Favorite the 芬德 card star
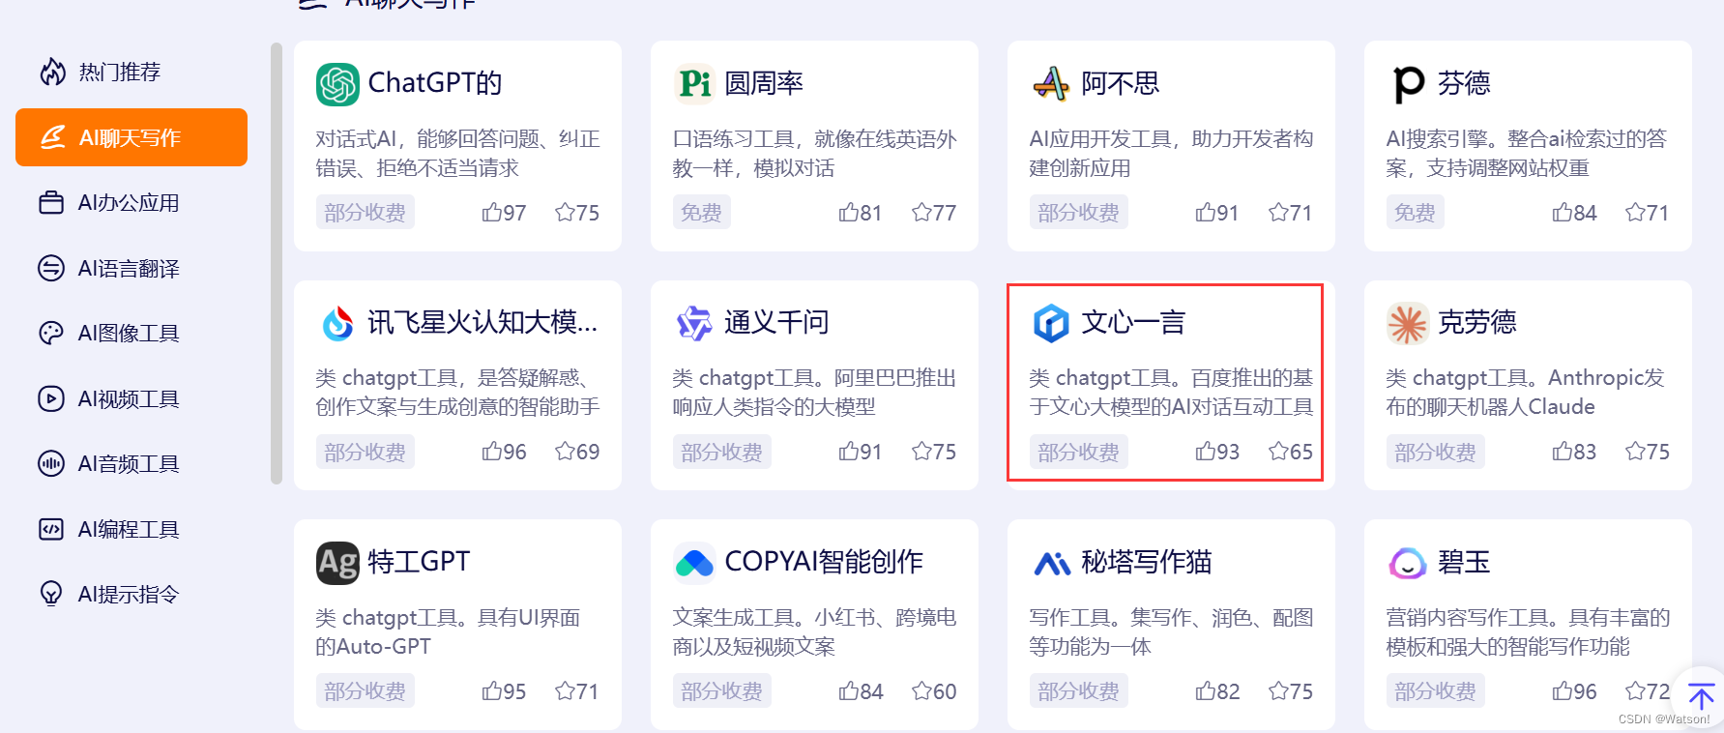The width and height of the screenshot is (1724, 733). coord(1648,213)
